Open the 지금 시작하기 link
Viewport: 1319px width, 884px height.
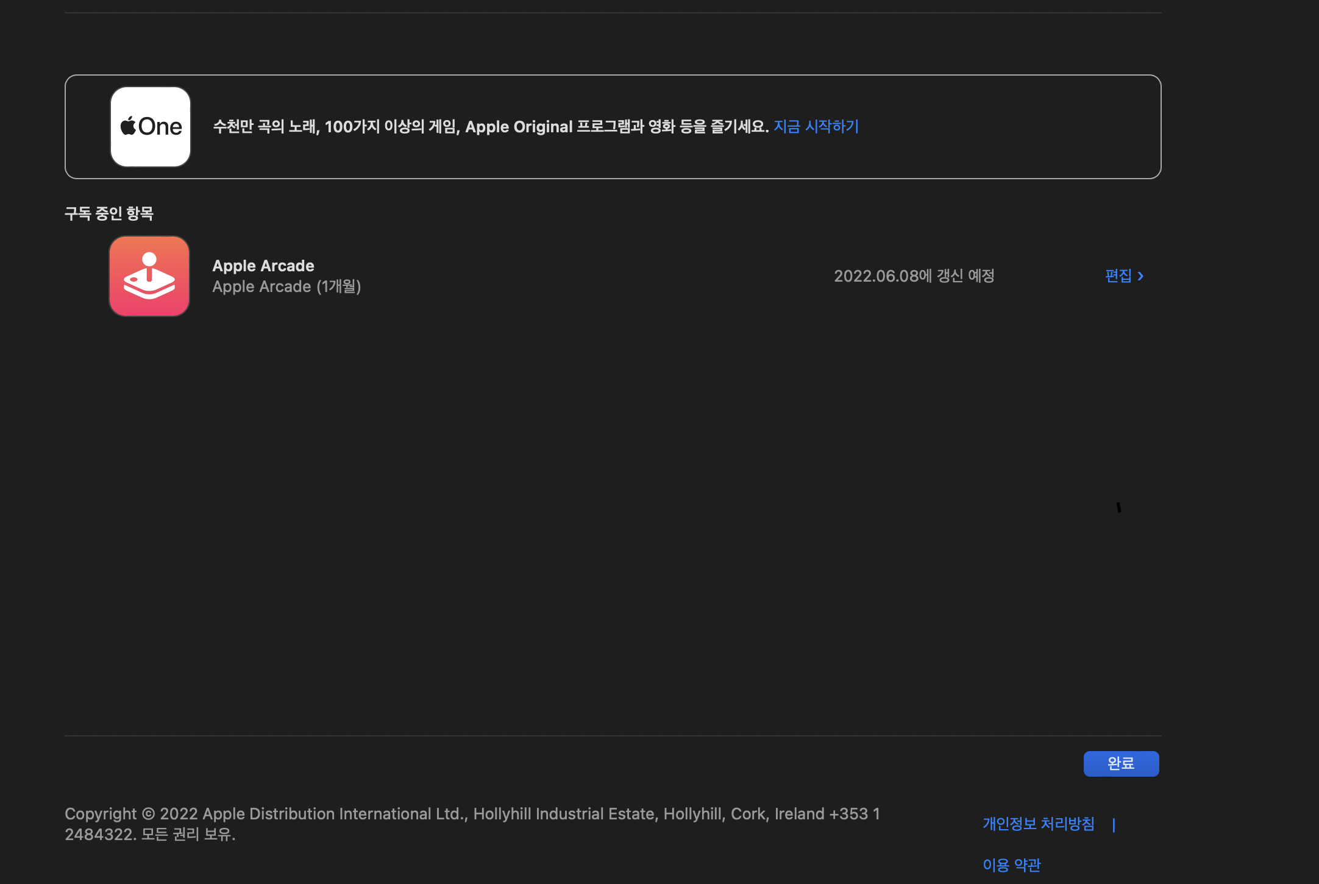coord(816,126)
